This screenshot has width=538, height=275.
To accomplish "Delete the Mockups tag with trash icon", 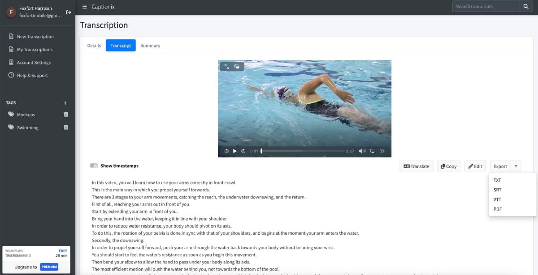I will coord(66,114).
